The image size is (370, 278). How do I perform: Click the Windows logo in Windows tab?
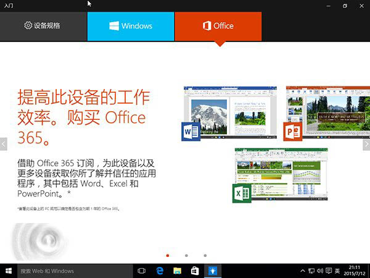114,26
